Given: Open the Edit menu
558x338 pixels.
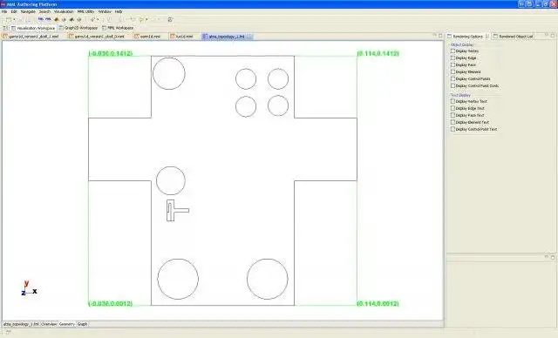Looking at the screenshot, I should (14, 11).
